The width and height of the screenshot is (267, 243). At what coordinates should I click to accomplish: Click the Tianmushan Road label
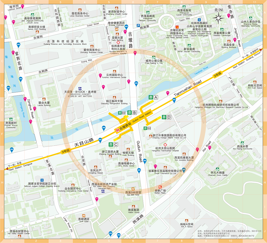187,88
